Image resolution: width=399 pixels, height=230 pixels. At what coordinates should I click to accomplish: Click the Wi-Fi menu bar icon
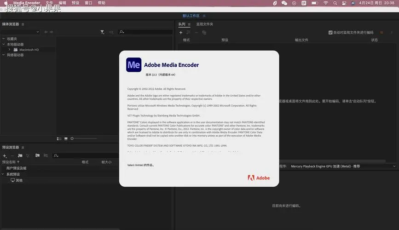pos(326,3)
